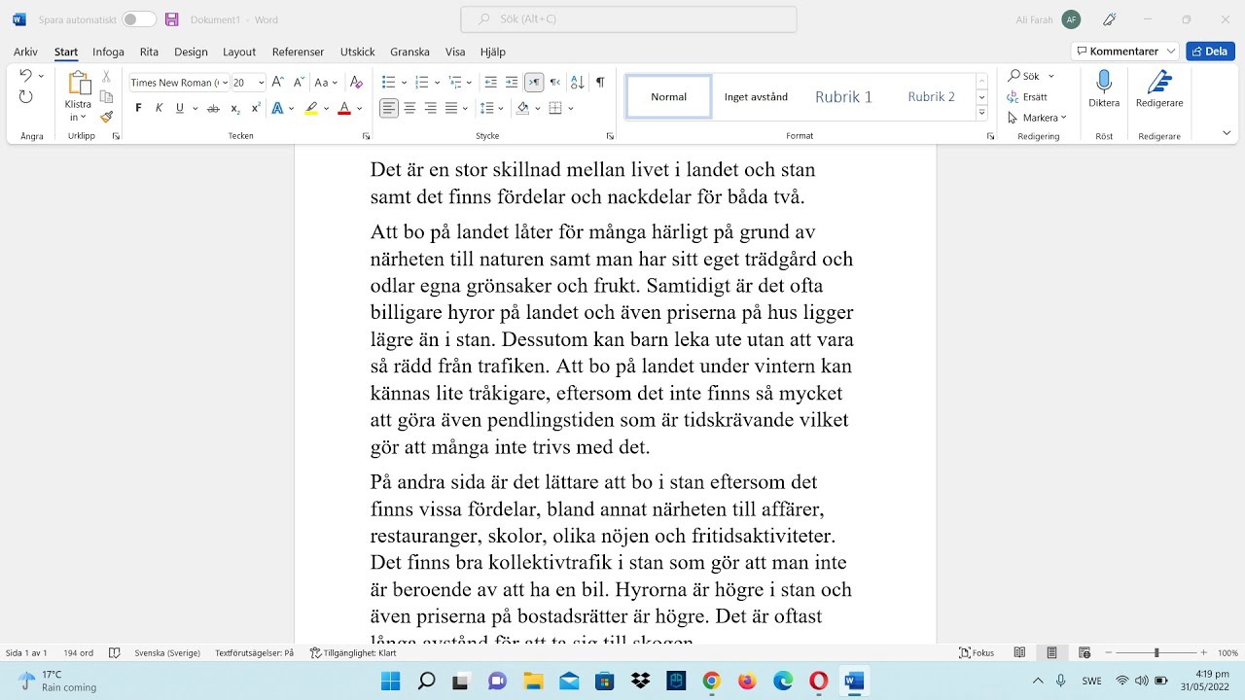Open the Arkiv menu tab

[x=25, y=52]
